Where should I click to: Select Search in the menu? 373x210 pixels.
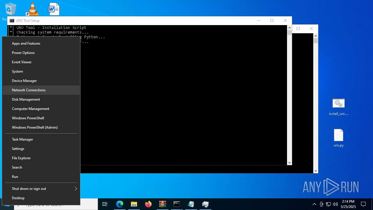pos(41,167)
